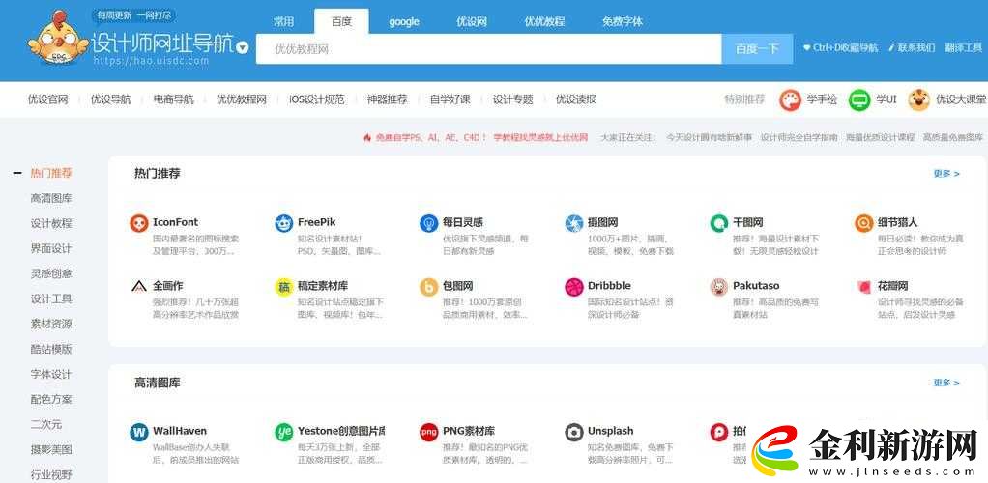Image resolution: width=988 pixels, height=483 pixels.
Task: Select 素材资源 in left sidebar
Action: [51, 325]
